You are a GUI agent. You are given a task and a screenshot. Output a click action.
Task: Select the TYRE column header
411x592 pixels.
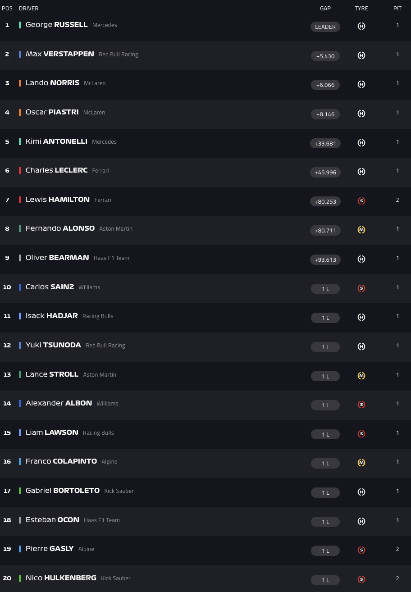click(361, 9)
